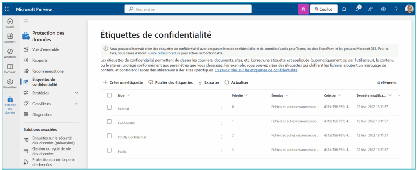The image size is (417, 170).
Task: Select Étiquettes de confidentialité in sidebar
Action: (x=45, y=82)
